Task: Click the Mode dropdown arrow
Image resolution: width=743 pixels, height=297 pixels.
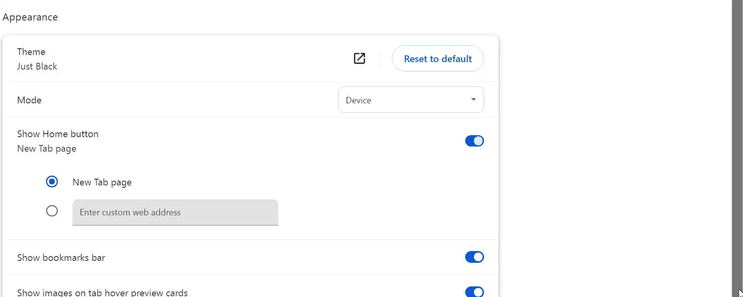Action: coord(473,100)
